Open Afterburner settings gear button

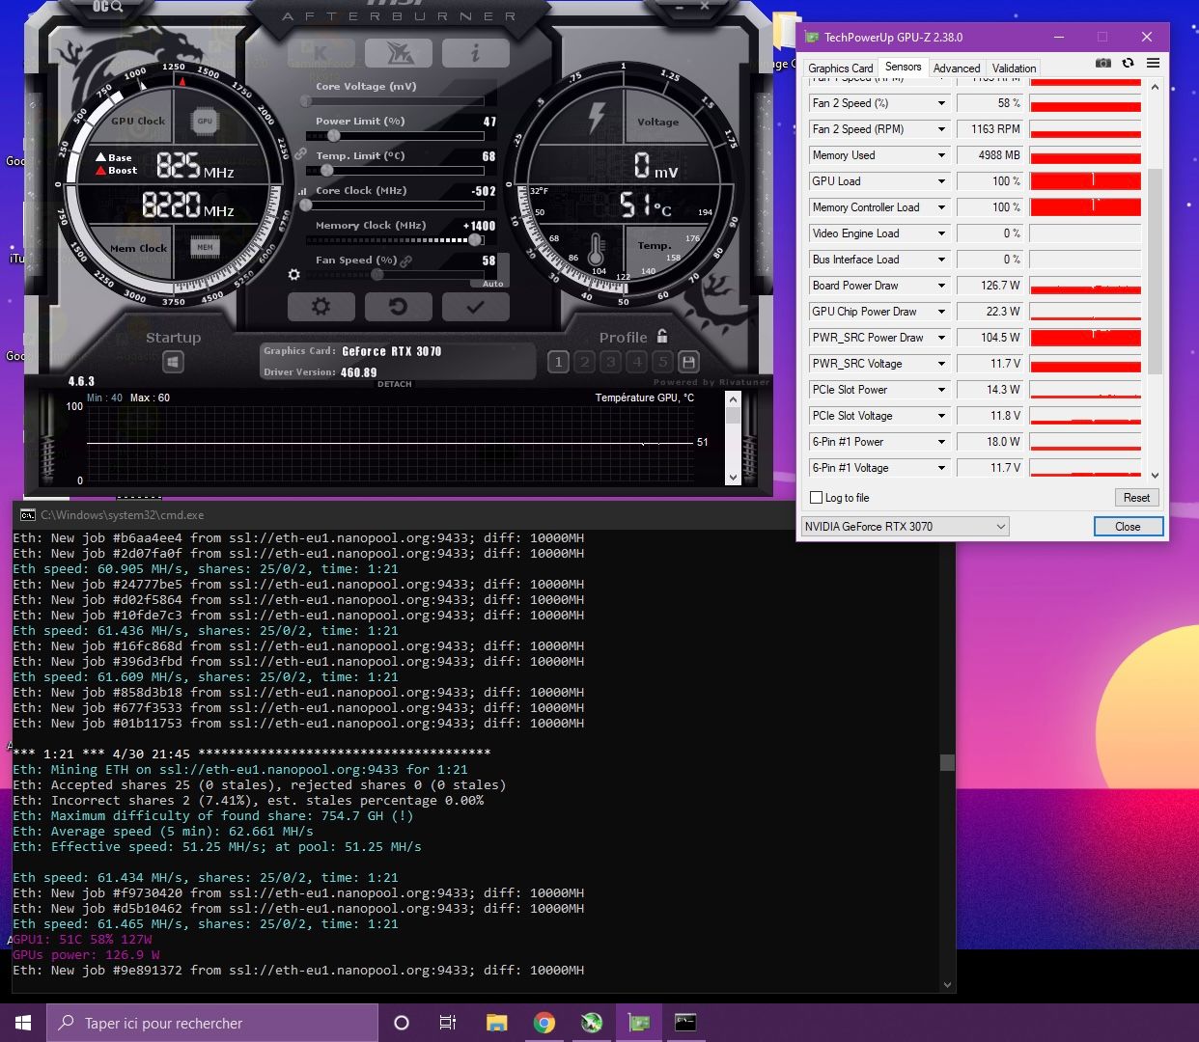[321, 307]
